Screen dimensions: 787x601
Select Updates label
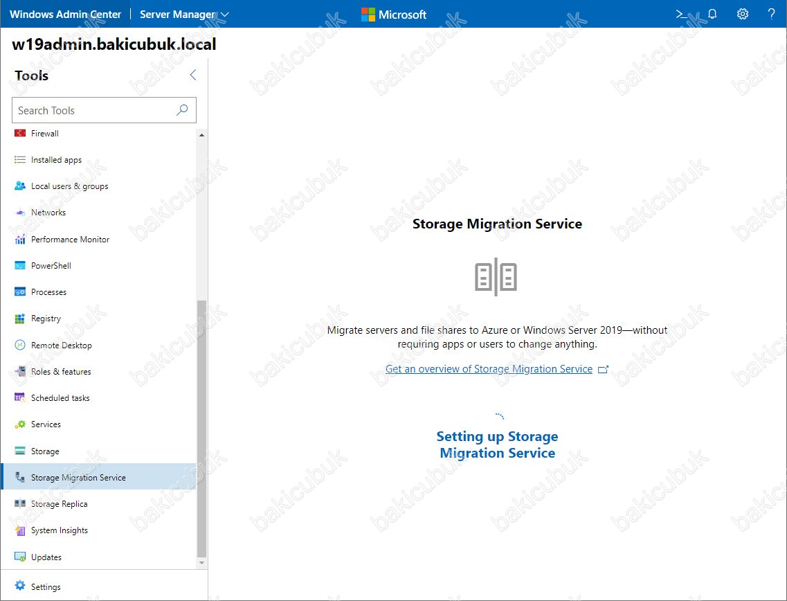click(46, 557)
